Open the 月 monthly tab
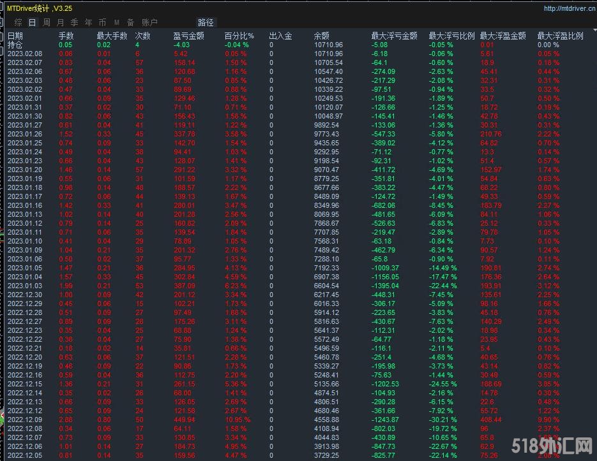Image resolution: width=597 pixels, height=461 pixels. coord(61,22)
